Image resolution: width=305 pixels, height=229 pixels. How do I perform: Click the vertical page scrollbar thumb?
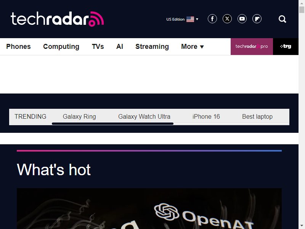tap(302, 10)
